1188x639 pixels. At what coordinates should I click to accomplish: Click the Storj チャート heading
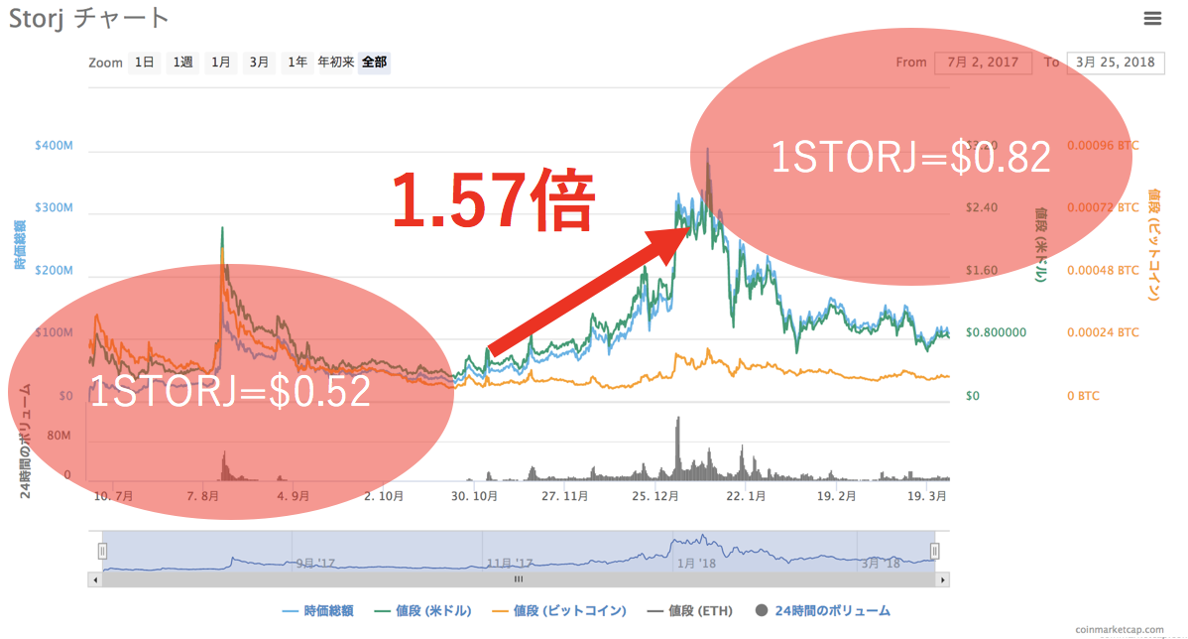pyautogui.click(x=88, y=18)
